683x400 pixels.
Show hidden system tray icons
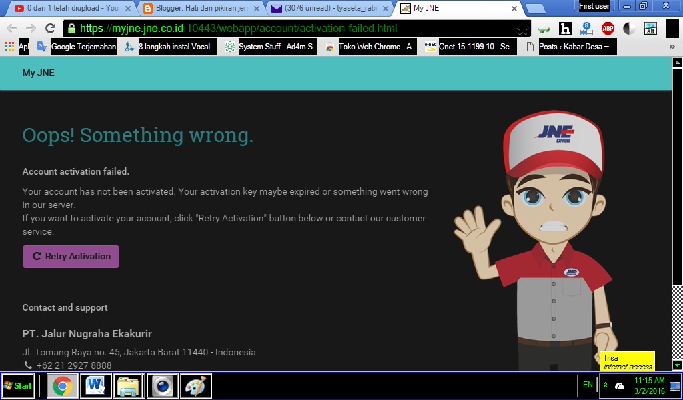point(605,385)
